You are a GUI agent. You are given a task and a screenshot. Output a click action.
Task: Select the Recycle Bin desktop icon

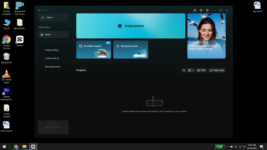(x=7, y=58)
